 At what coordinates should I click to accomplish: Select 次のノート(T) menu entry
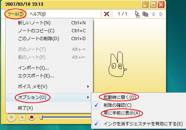49,49
